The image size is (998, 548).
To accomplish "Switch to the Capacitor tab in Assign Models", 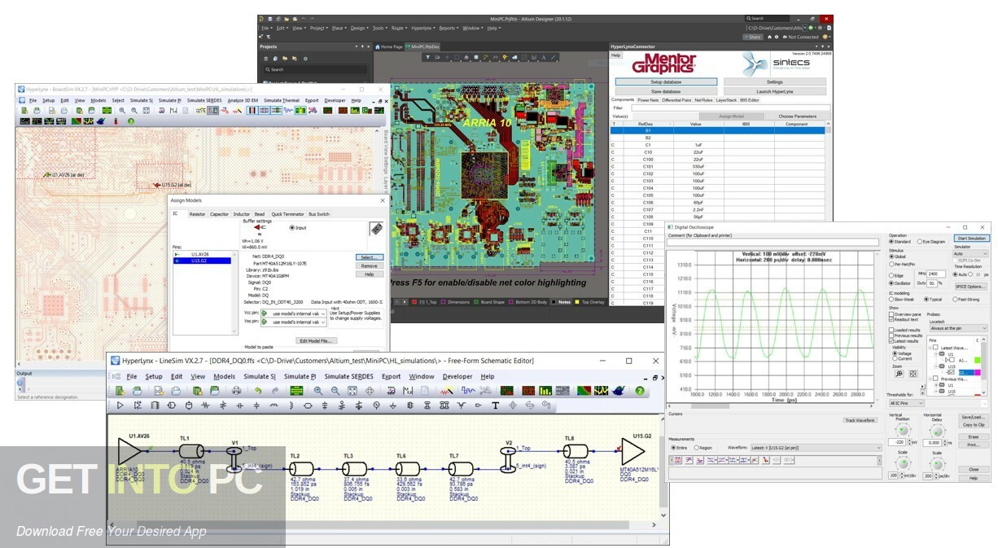I will (x=219, y=214).
